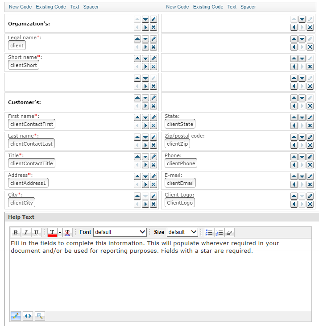
Task: Move the Client Logo row up
Action: 294,196
